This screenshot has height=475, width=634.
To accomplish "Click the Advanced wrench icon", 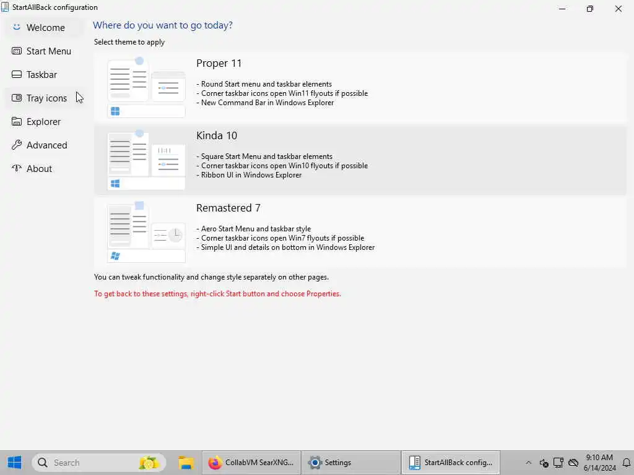I will point(17,145).
